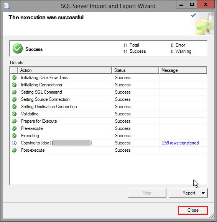Click the Action column header
217x222 pixels.
(x=65, y=70)
